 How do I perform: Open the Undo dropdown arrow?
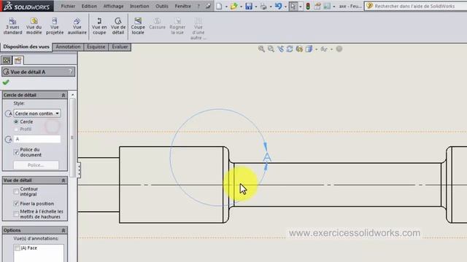click(x=285, y=7)
